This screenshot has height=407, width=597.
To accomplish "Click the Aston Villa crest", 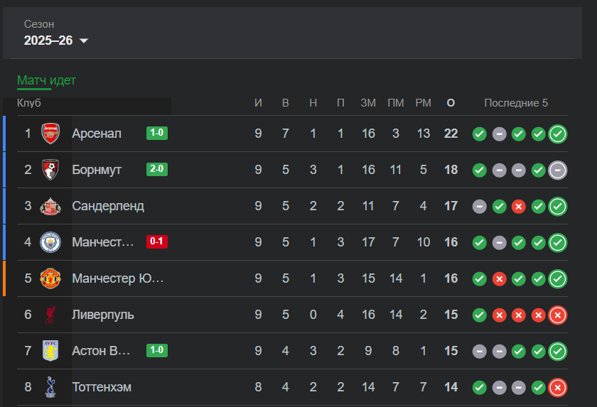I will point(50,351).
